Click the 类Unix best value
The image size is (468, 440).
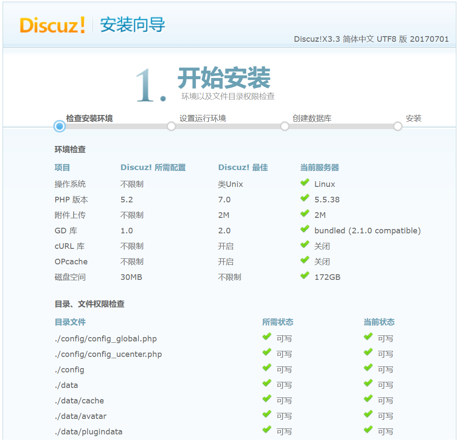tap(230, 184)
